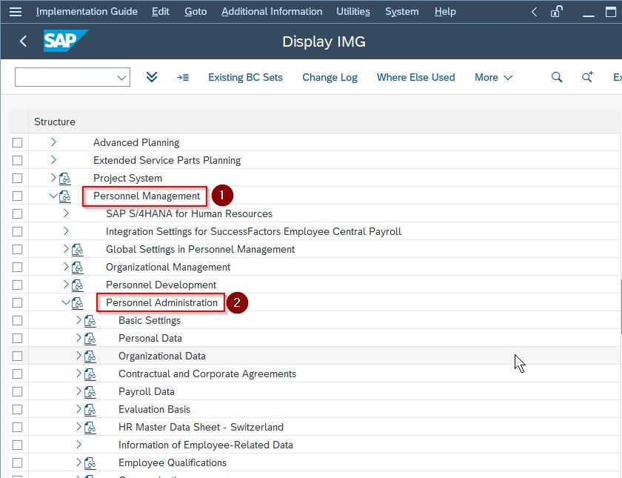Expand Information of Employee-Related Data node
This screenshot has height=478, width=622.
78,445
